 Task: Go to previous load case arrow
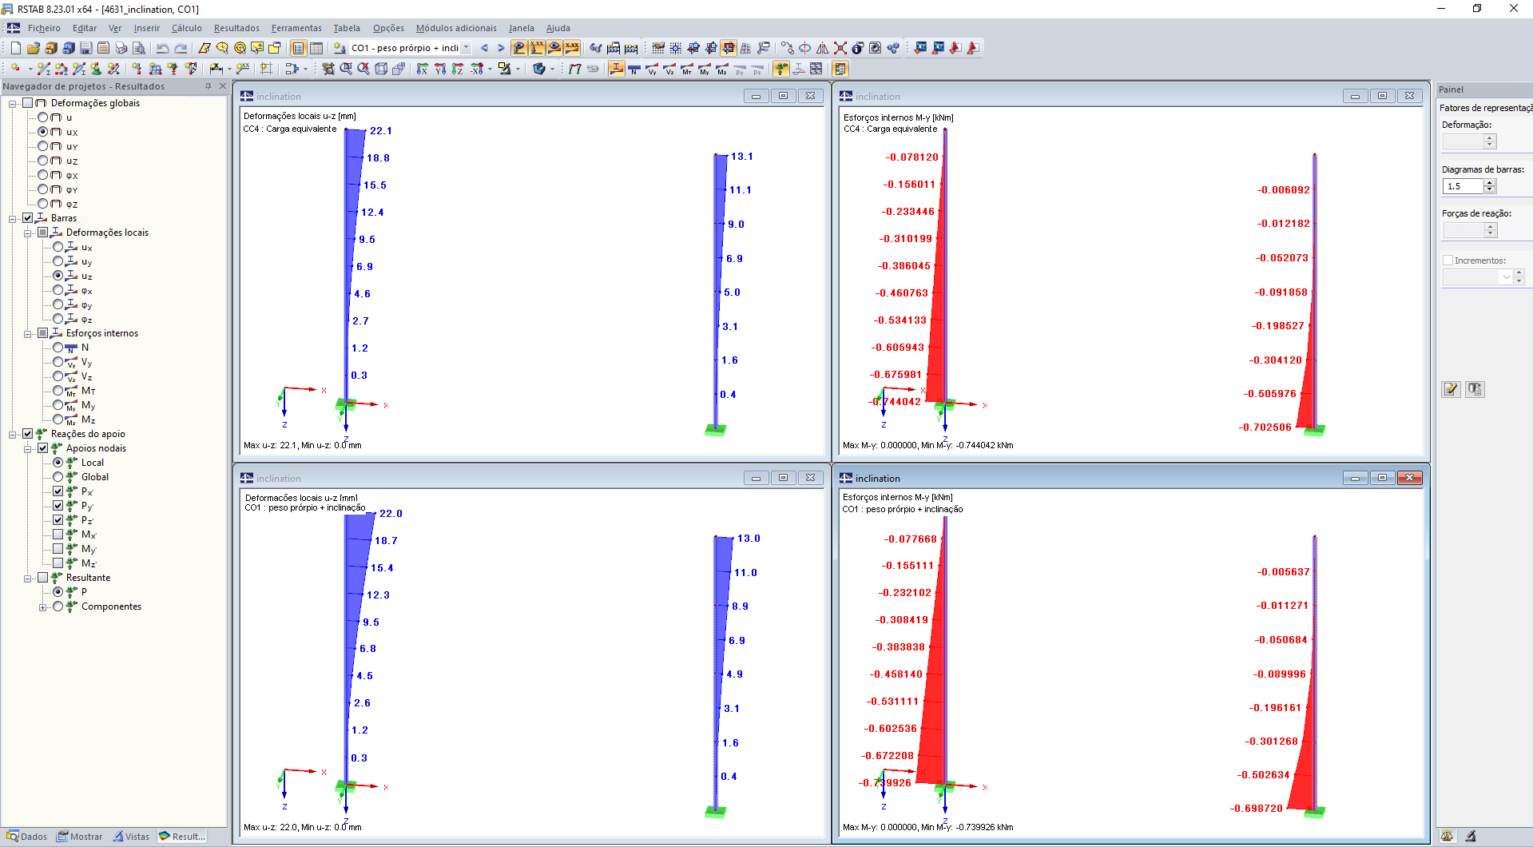484,48
